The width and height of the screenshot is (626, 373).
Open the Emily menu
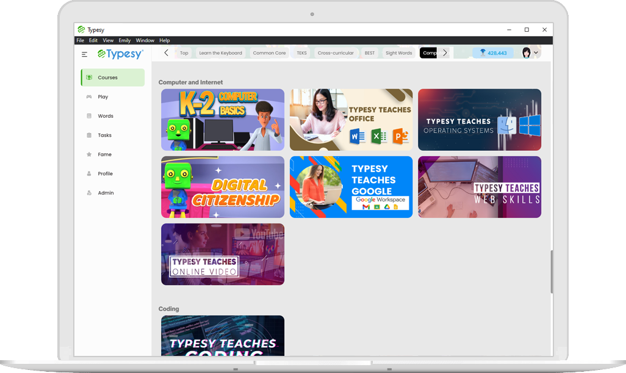124,40
